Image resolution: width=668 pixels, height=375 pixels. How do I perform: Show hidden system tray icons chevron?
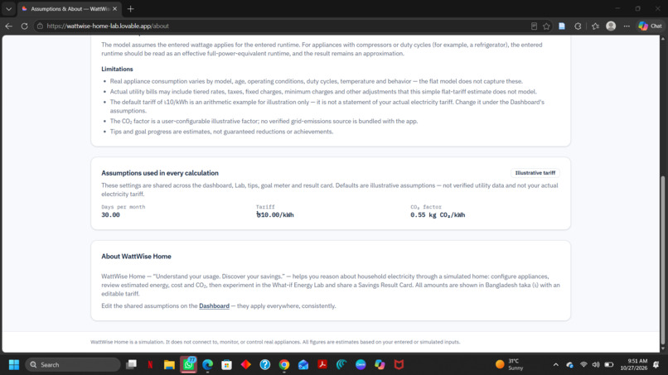click(555, 365)
